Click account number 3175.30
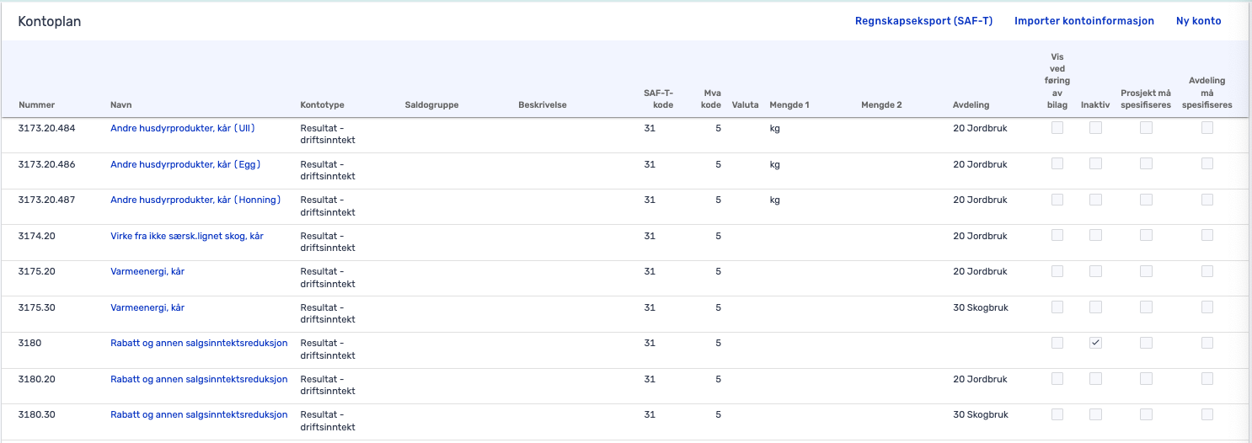 36,307
